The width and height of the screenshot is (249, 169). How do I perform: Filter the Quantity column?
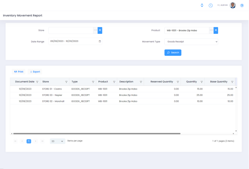(202, 82)
